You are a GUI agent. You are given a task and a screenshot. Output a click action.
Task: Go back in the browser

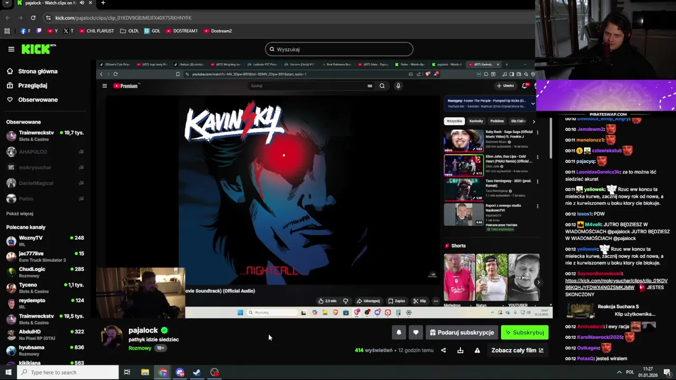[7, 17]
